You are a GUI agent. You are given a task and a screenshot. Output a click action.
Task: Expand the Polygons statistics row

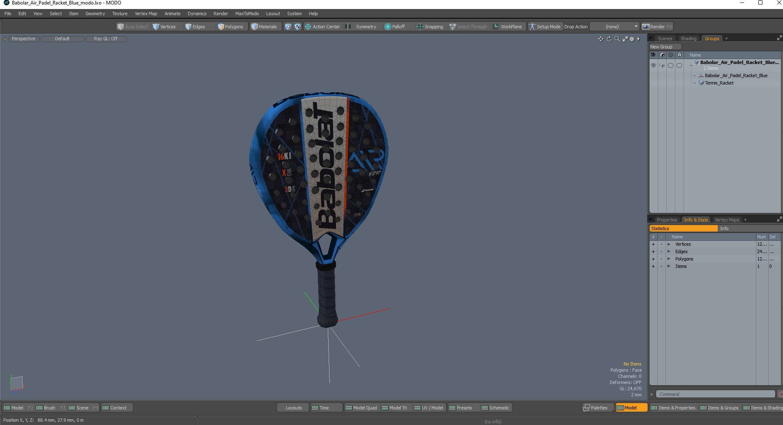[x=669, y=259]
